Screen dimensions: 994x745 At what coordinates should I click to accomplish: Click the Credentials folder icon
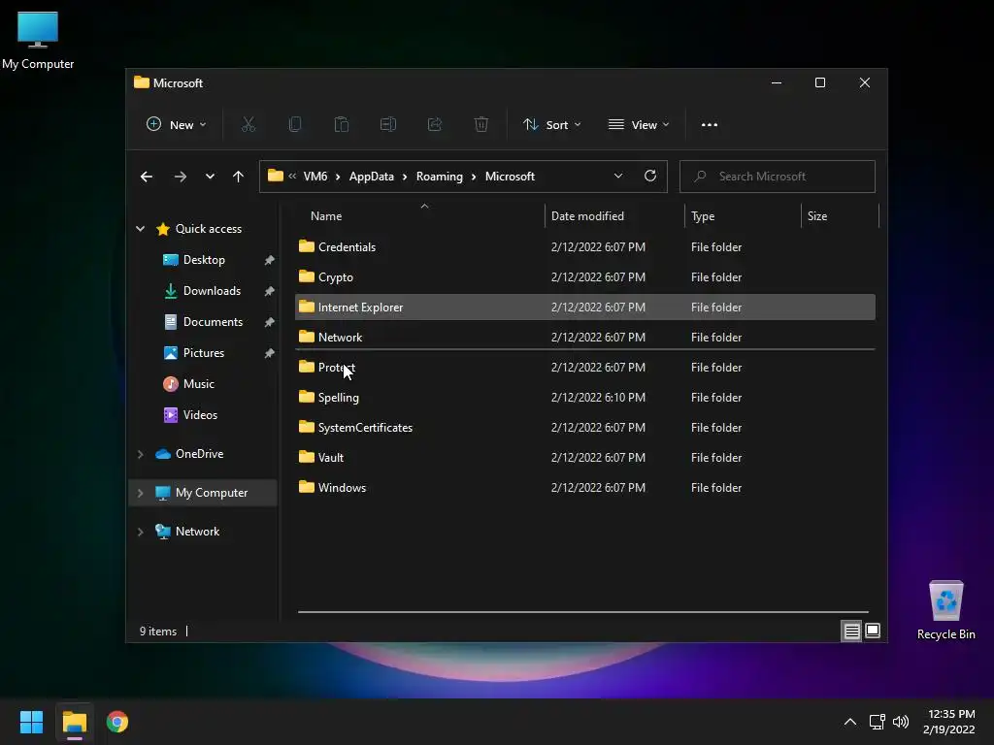307,246
